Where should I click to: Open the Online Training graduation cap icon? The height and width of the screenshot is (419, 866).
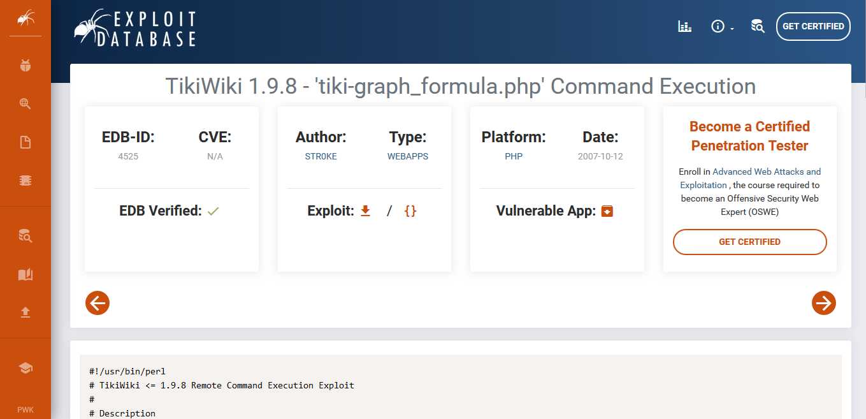click(25, 368)
